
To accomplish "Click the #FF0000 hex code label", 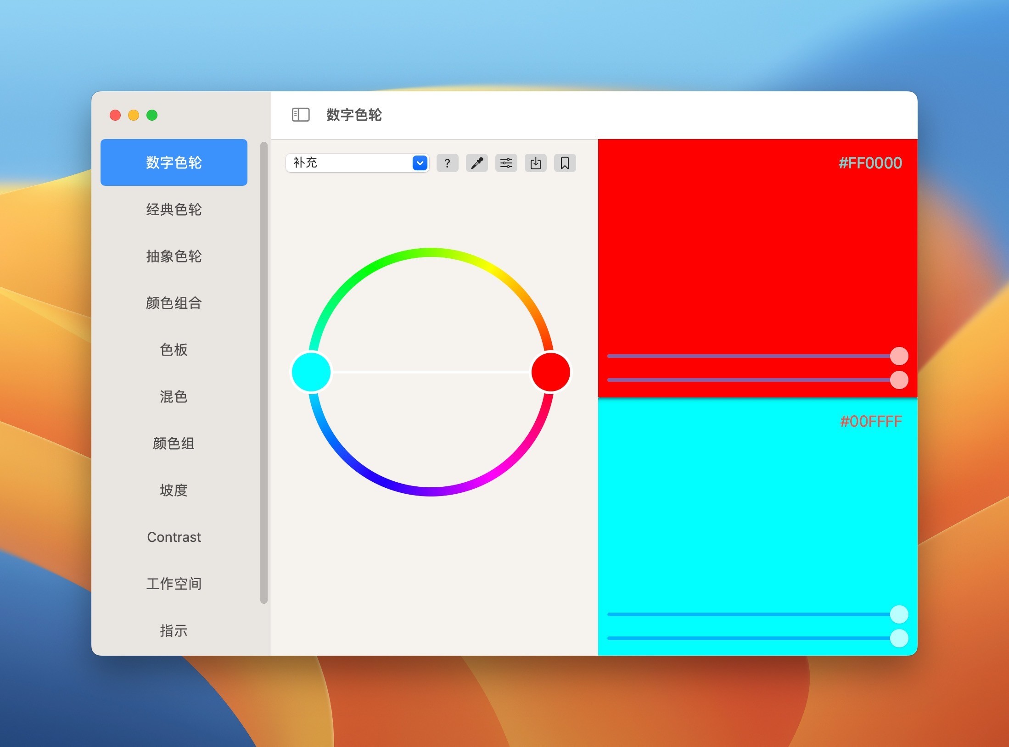I will [870, 163].
